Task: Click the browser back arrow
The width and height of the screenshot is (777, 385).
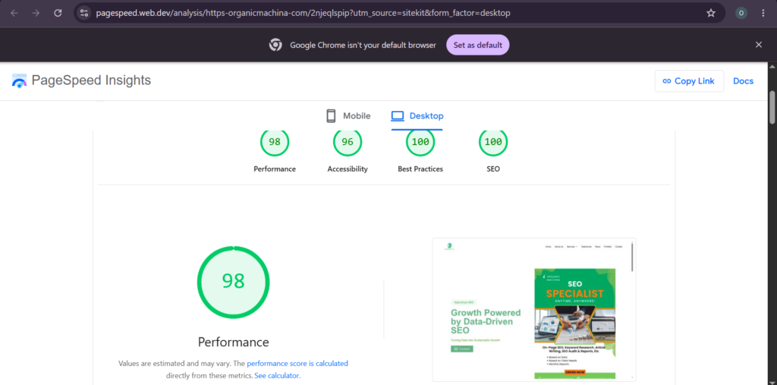Action: [14, 13]
